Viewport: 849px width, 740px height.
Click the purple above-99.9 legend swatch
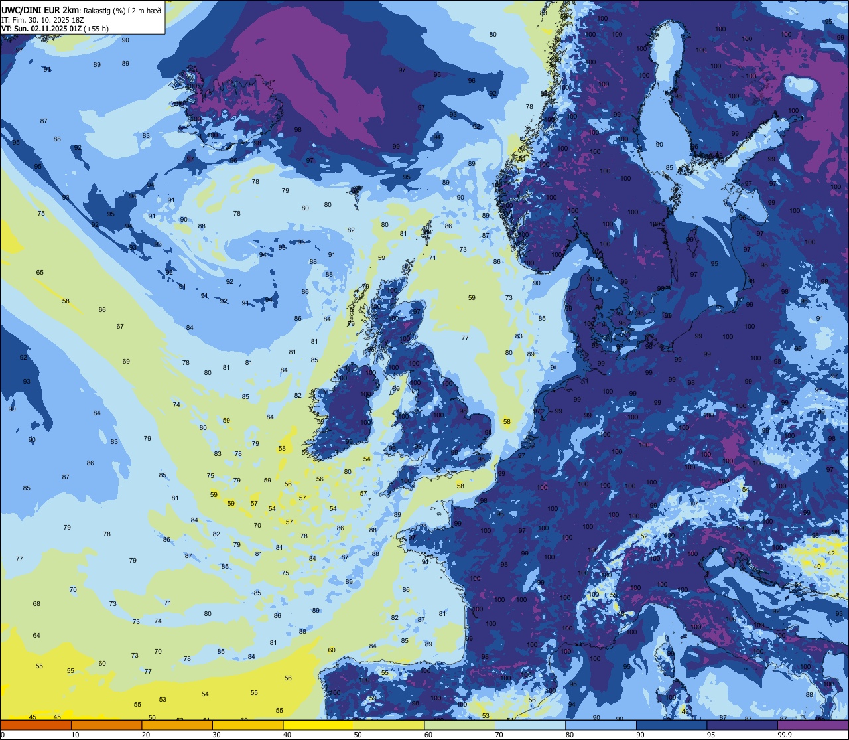[x=813, y=725]
